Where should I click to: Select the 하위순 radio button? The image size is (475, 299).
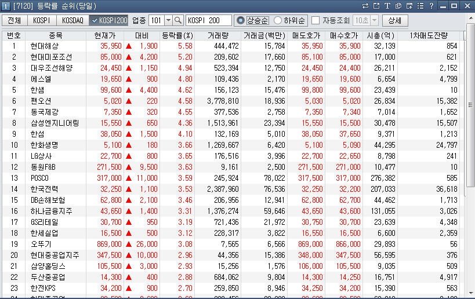coord(278,20)
